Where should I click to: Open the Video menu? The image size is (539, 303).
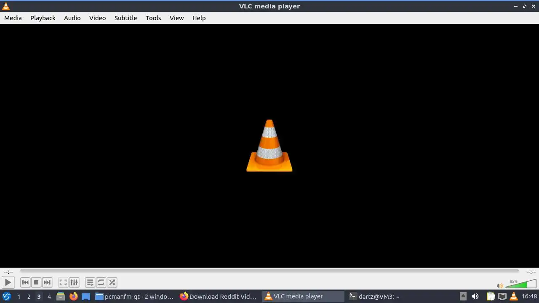[97, 18]
